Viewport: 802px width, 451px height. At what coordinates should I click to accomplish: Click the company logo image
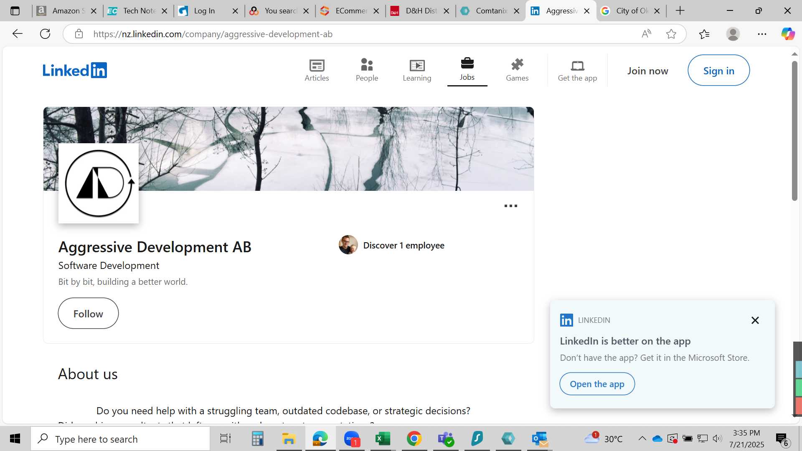[99, 183]
